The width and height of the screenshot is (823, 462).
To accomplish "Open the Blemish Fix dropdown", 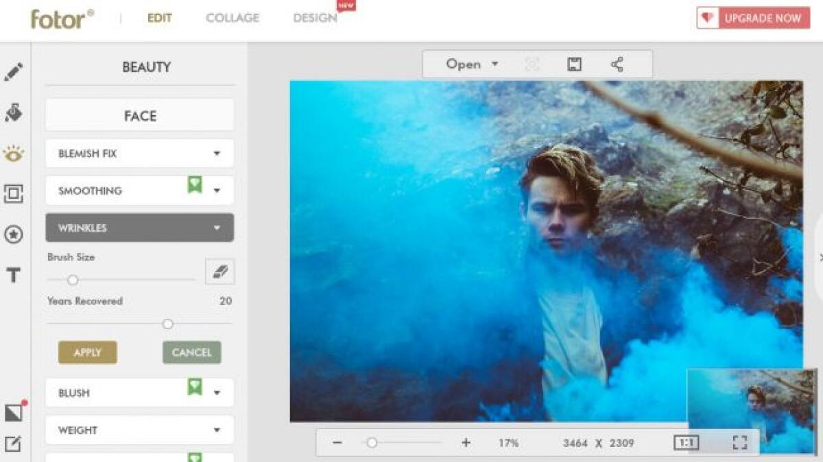I will pyautogui.click(x=139, y=153).
